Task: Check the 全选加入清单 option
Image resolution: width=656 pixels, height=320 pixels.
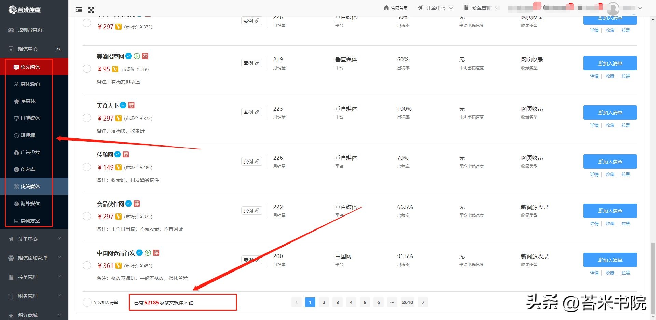Action: [87, 302]
